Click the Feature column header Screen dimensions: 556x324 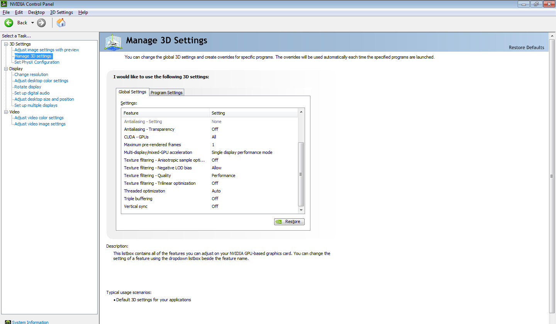[166, 113]
